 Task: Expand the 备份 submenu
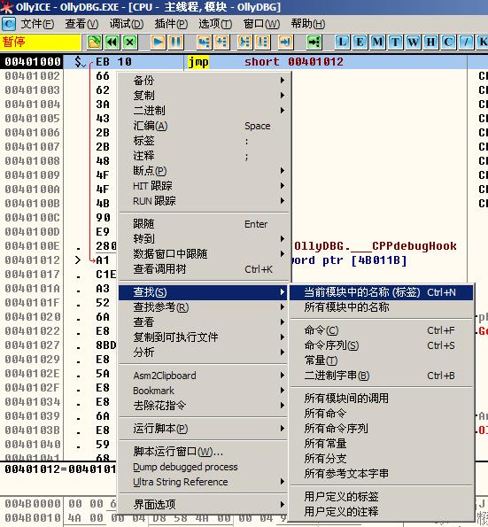pyautogui.click(x=205, y=81)
